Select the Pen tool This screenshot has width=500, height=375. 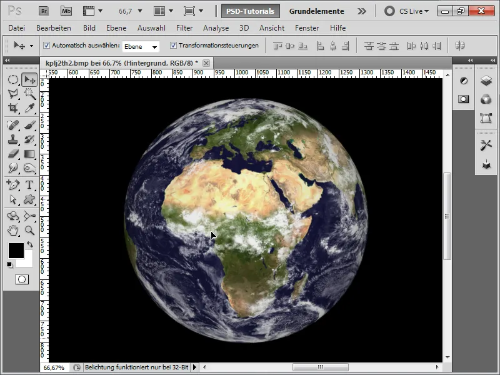pyautogui.click(x=13, y=184)
